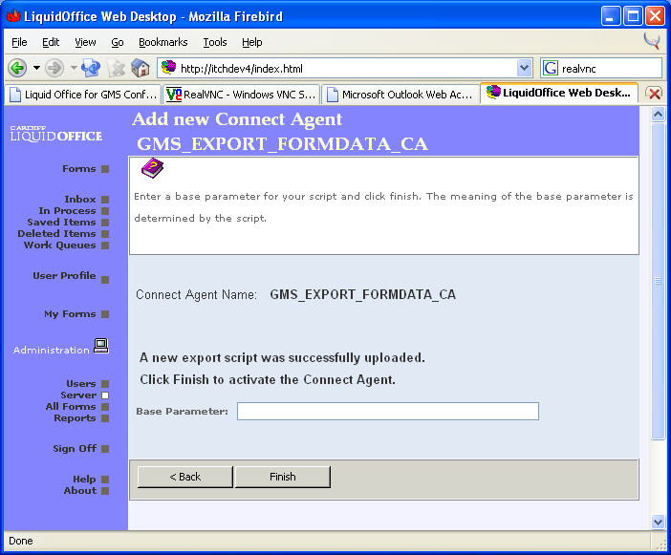Open the Bookmarks menu
671x555 pixels.
pyautogui.click(x=162, y=42)
